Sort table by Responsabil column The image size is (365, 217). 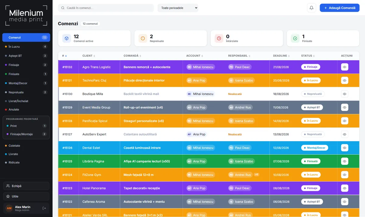[x=239, y=56]
